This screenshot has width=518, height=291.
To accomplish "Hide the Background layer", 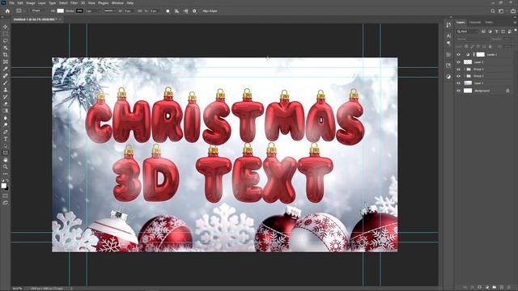I will [458, 91].
